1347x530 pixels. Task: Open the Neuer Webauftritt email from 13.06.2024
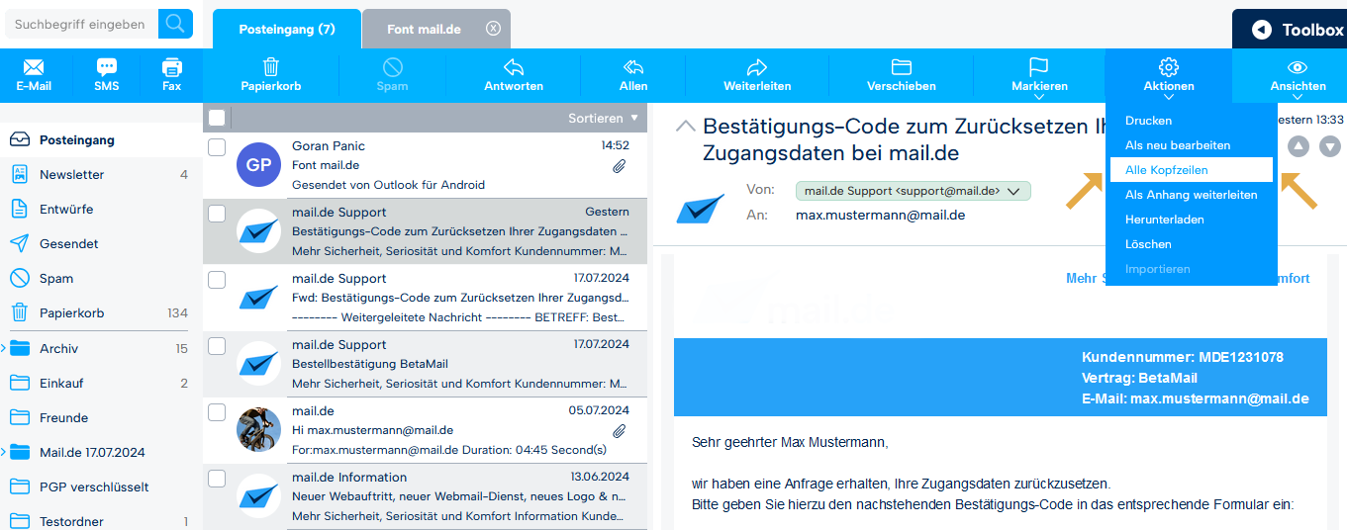click(x=426, y=496)
